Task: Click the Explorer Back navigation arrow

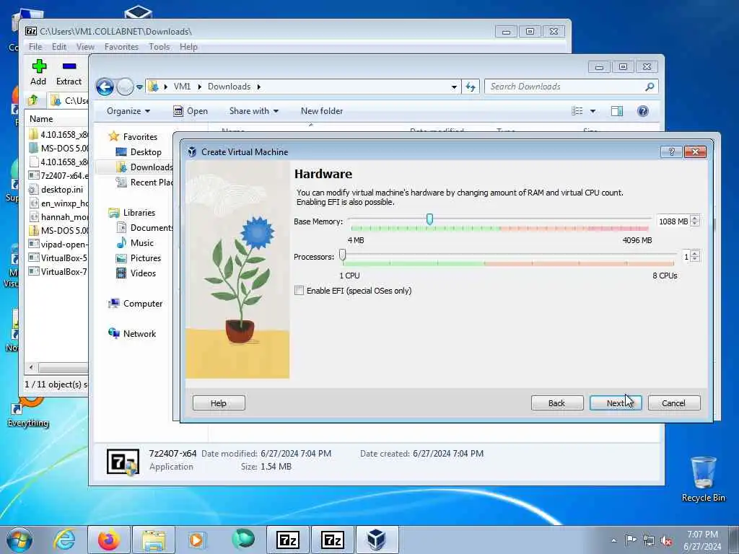Action: click(x=105, y=87)
